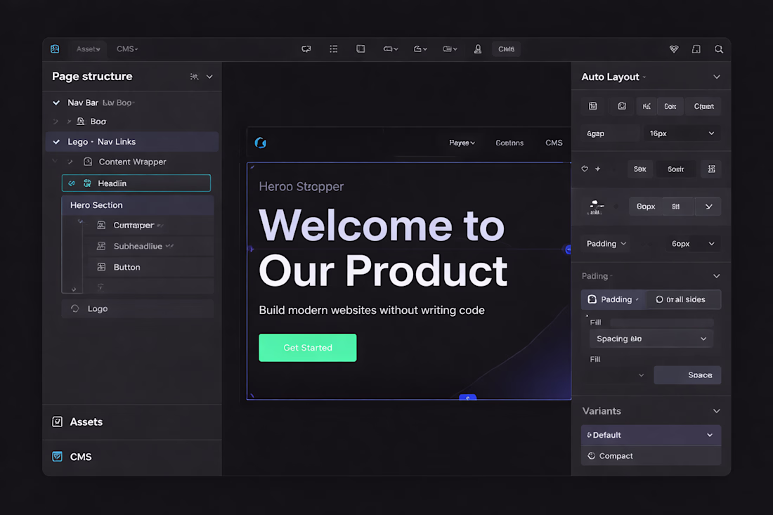Click the person icon in the toolbar
The image size is (773, 515).
(478, 48)
